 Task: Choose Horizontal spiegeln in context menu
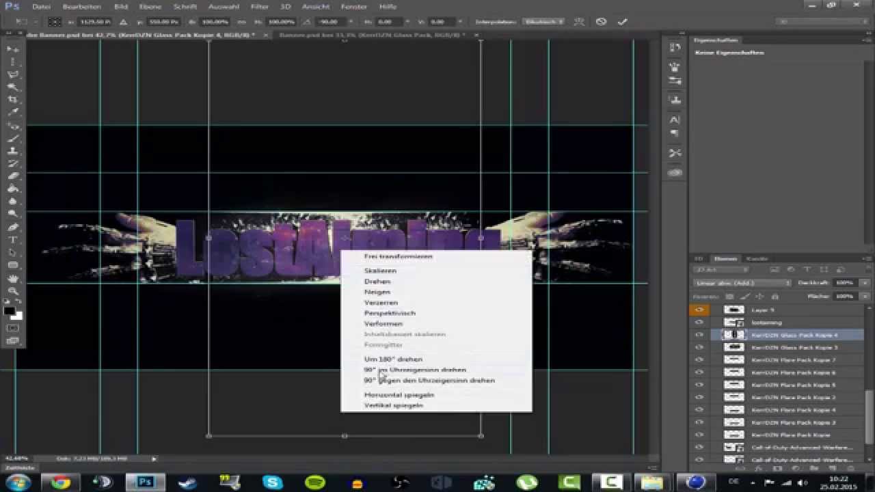click(399, 395)
